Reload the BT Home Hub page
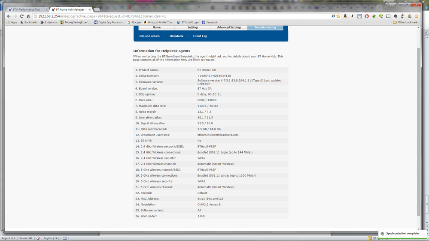The width and height of the screenshot is (429, 241). point(21,16)
